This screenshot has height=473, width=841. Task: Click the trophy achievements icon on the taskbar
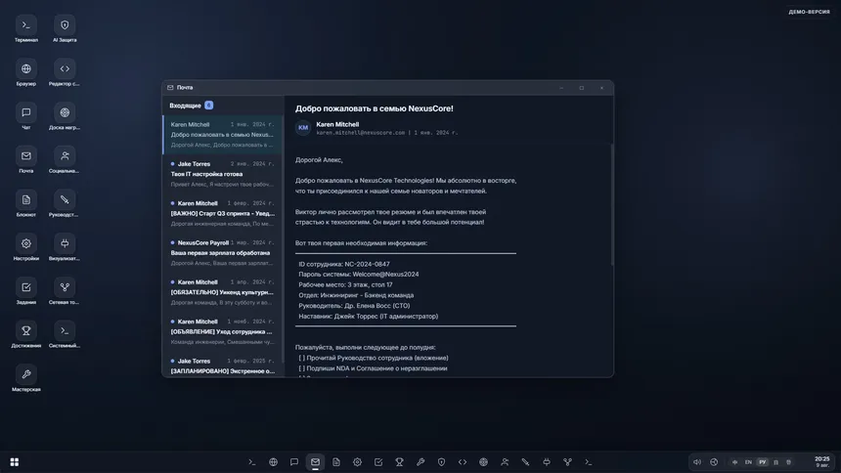point(399,461)
